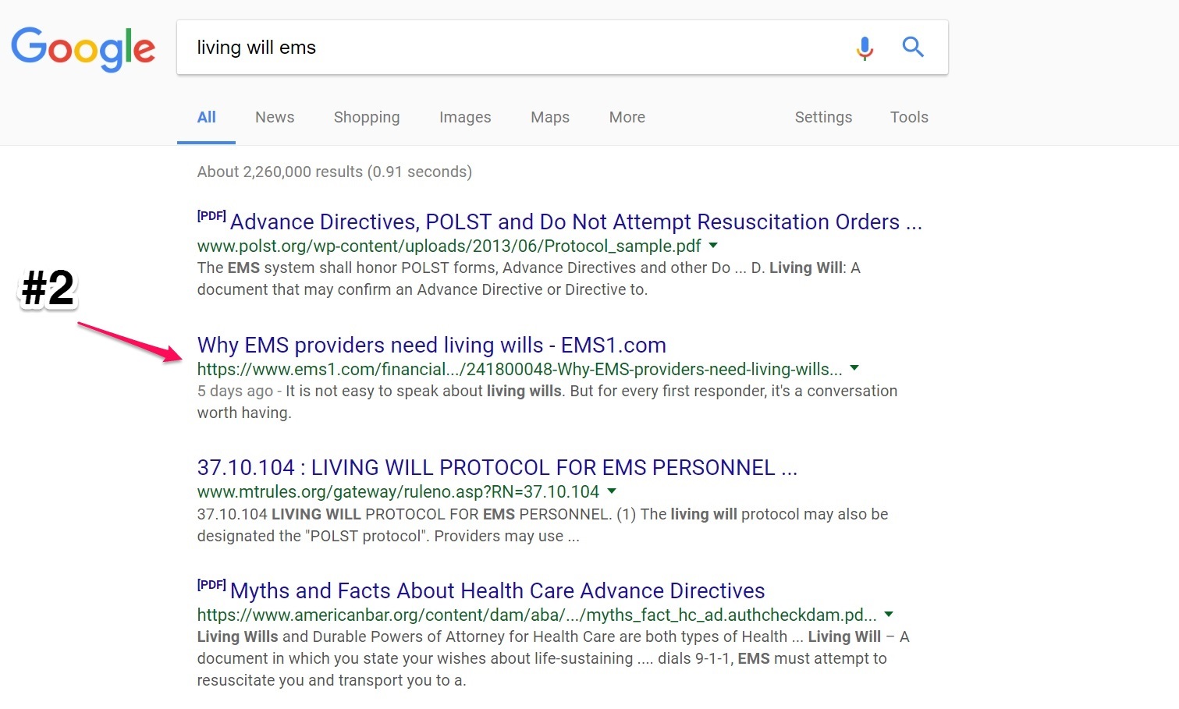Switch to the Shopping tab
Viewport: 1179px width, 709px height.
pos(367,117)
